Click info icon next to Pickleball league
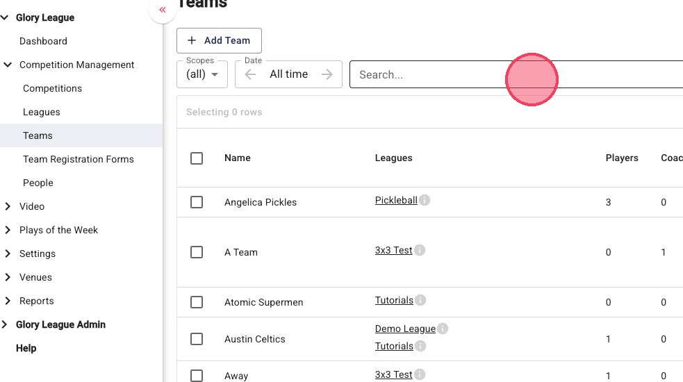 click(425, 201)
